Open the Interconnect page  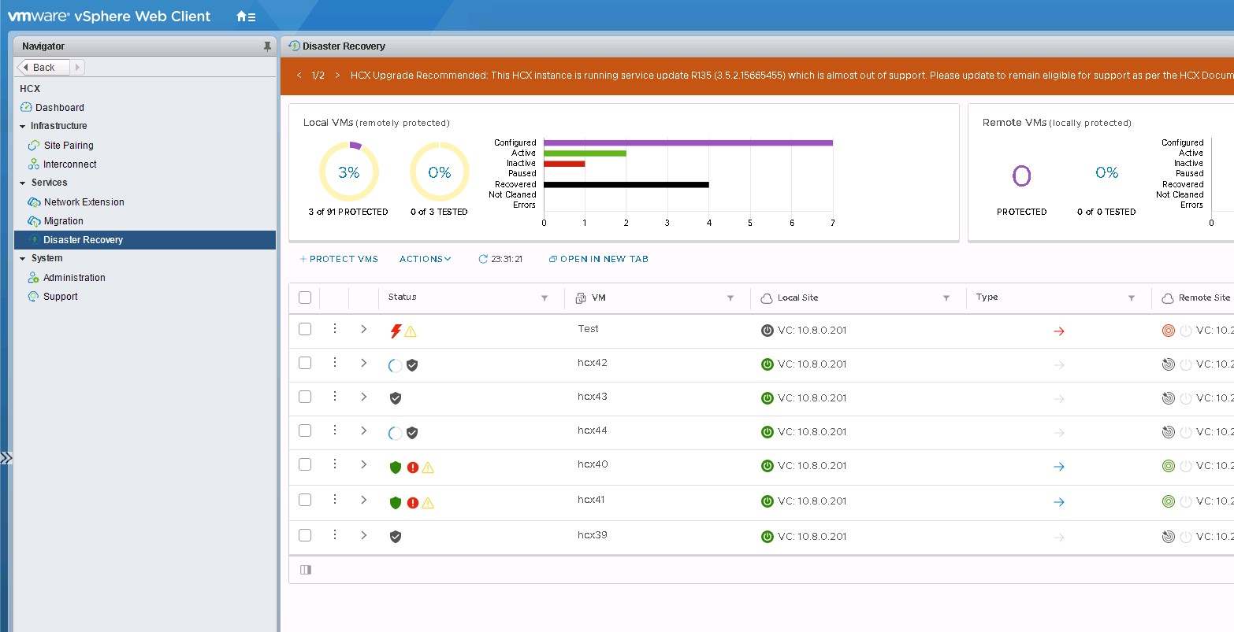pyautogui.click(x=69, y=164)
